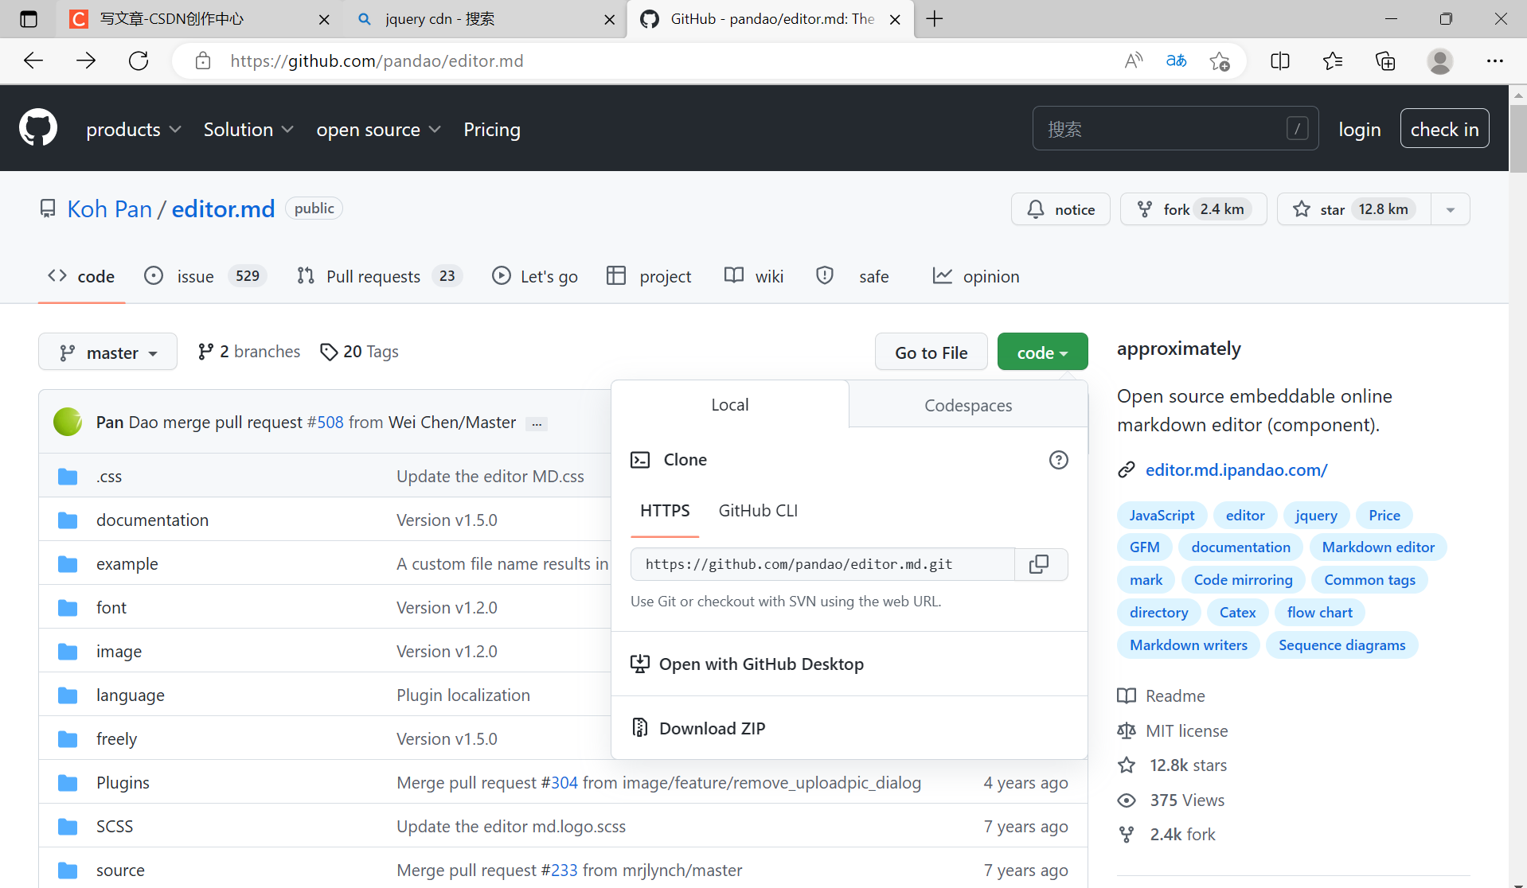Viewport: 1527px width, 888px height.
Task: Open the project tab
Action: pyautogui.click(x=649, y=276)
